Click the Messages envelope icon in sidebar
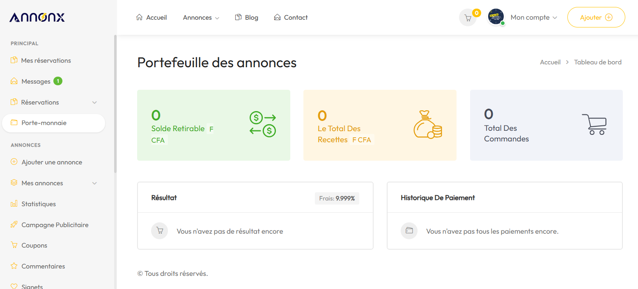 click(14, 81)
